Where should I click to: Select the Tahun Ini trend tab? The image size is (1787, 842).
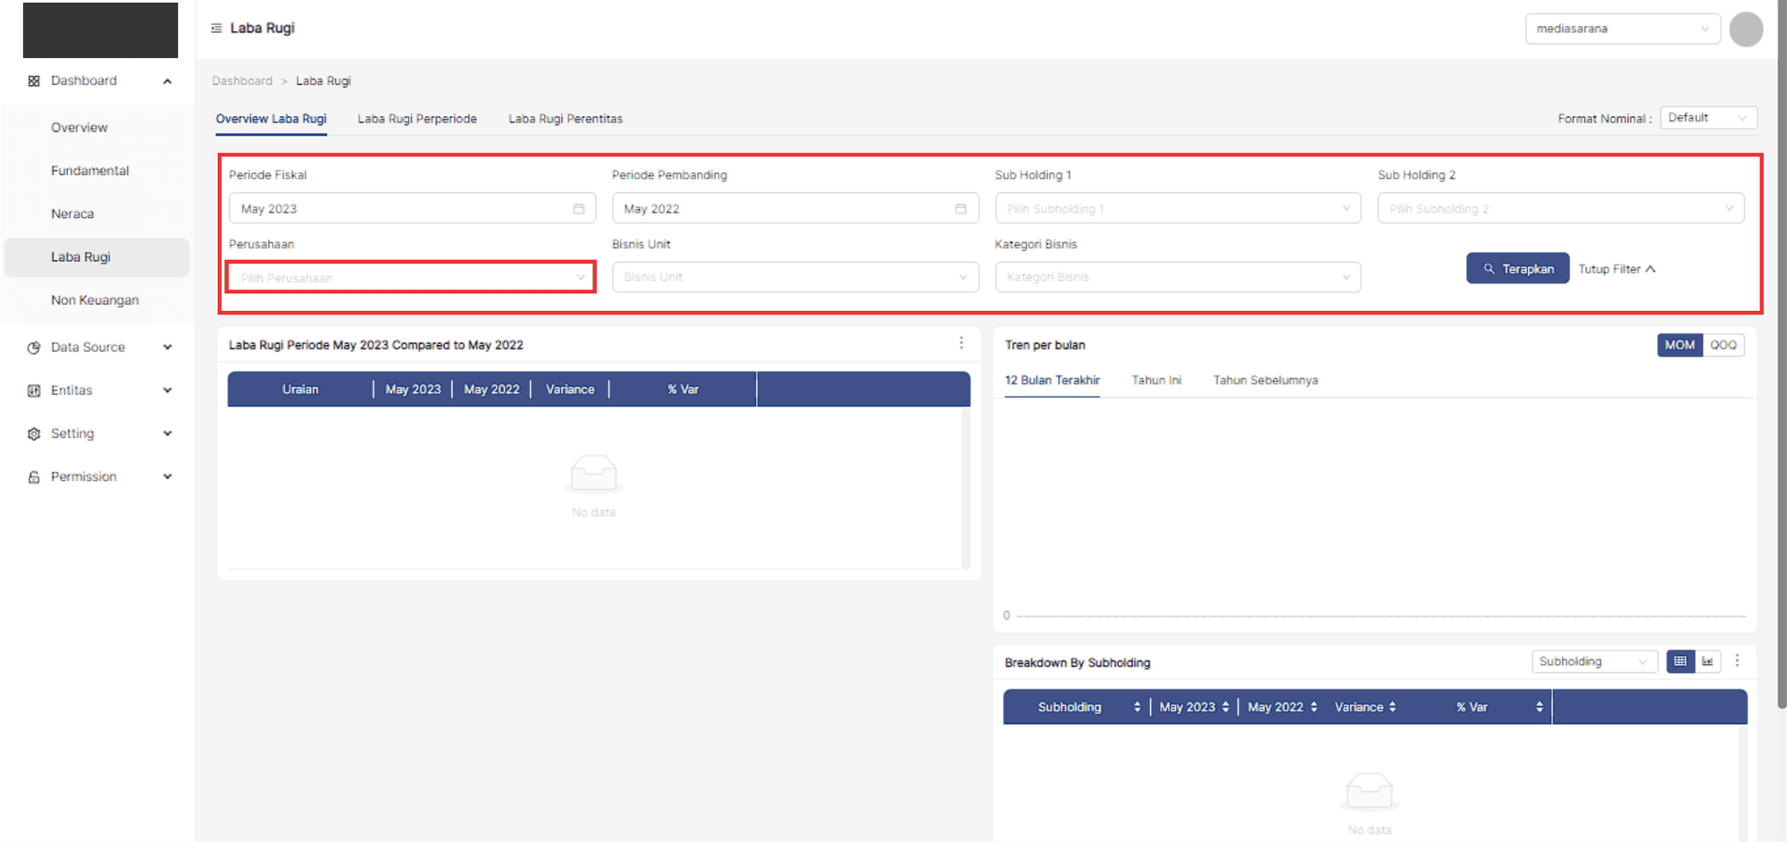point(1156,381)
